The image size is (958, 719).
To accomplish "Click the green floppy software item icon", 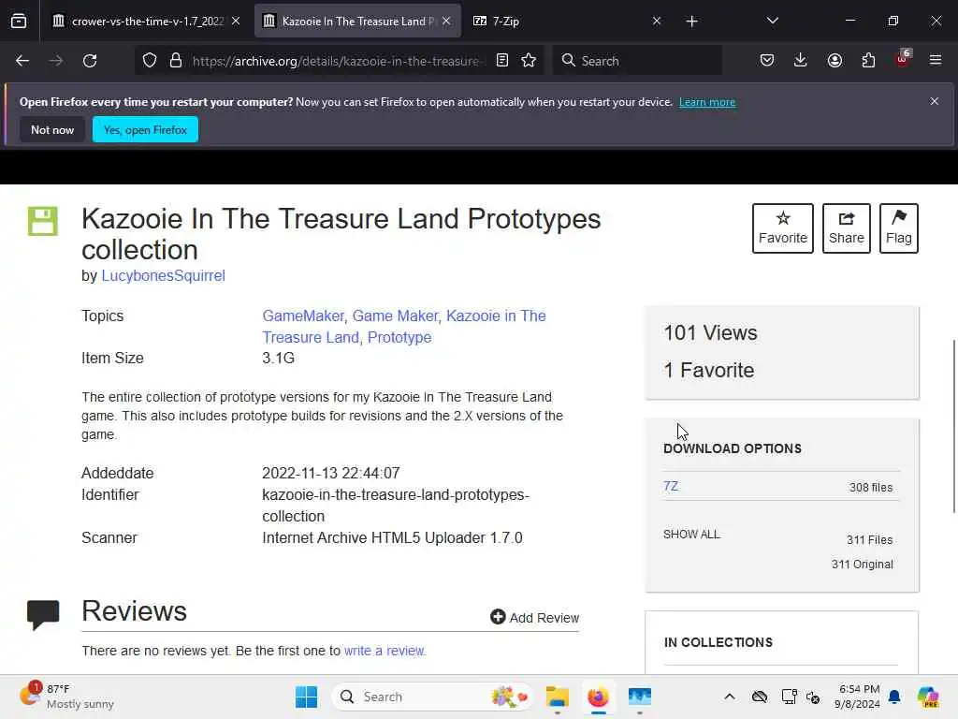I will coord(43,221).
